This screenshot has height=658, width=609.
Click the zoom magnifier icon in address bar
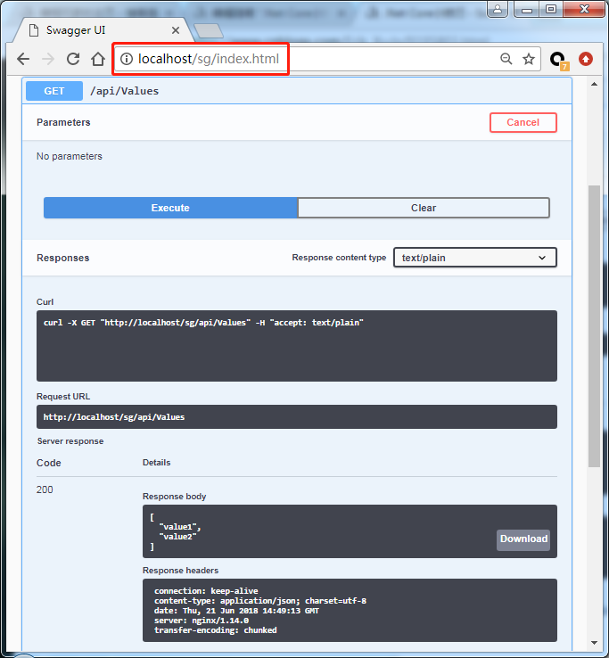(506, 59)
